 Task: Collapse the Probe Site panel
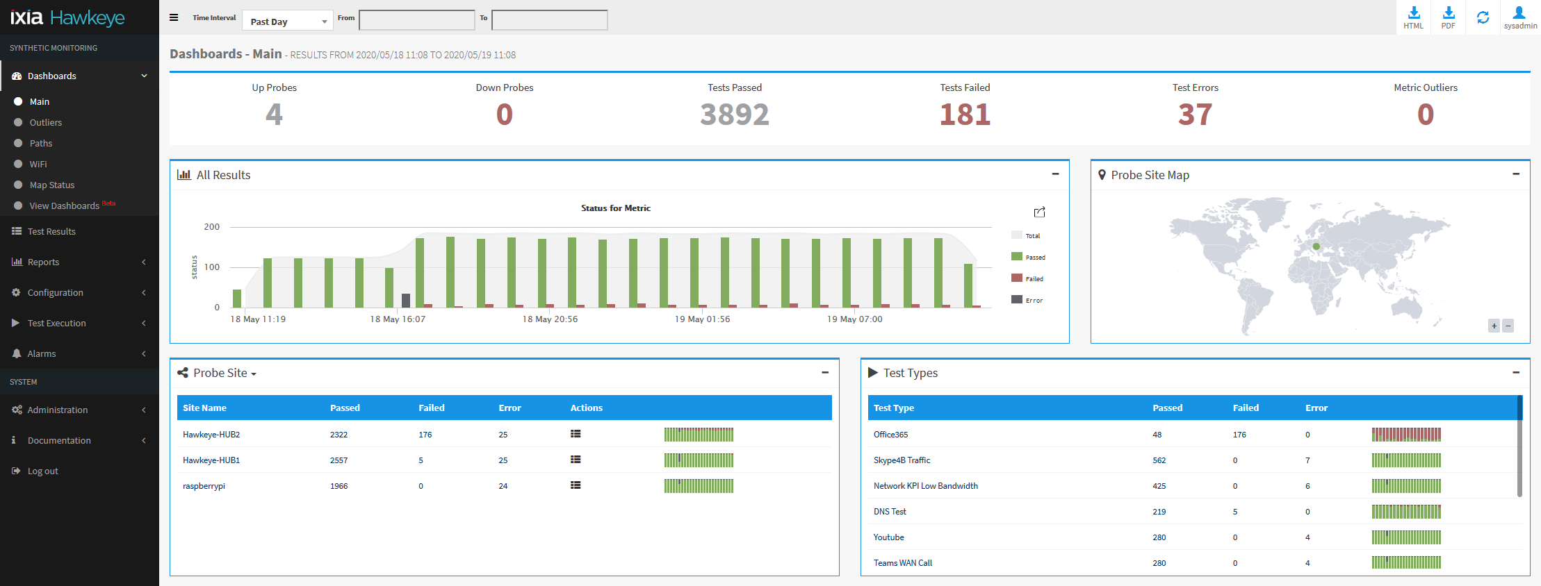(825, 373)
